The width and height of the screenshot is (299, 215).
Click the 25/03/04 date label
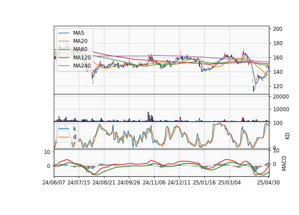pos(230,183)
